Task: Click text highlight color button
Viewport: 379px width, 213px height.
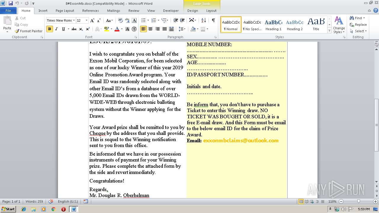Action: pos(107,29)
